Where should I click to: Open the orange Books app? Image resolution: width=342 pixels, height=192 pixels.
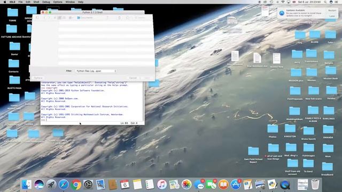[x=223, y=185]
